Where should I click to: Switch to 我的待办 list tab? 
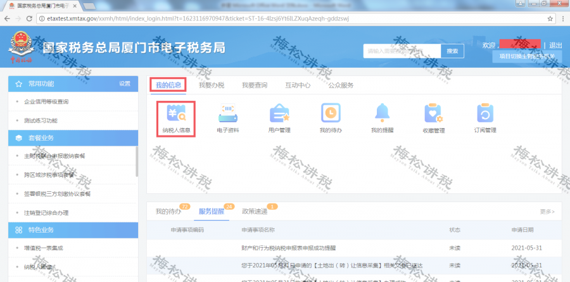tap(168, 212)
